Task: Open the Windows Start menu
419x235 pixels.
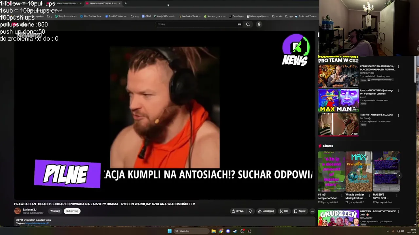Action: pos(170,231)
